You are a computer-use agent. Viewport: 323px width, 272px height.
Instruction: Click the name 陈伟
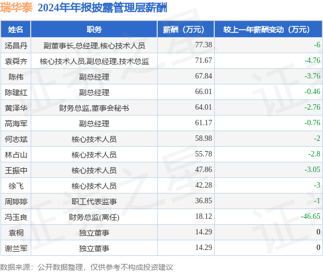pos(16,77)
